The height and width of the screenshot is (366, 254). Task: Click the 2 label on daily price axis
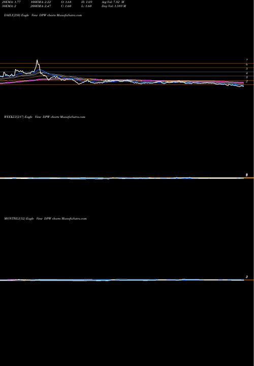click(x=246, y=81)
